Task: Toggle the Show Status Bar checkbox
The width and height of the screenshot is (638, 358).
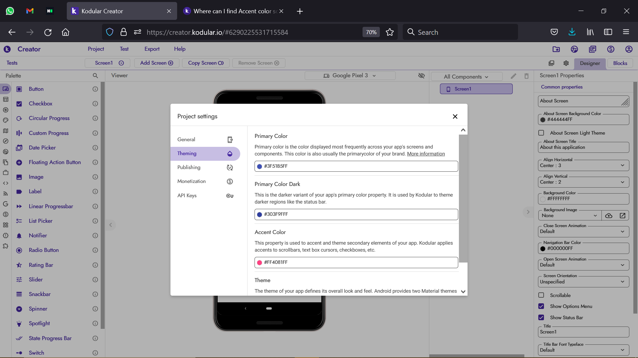Action: point(541,318)
